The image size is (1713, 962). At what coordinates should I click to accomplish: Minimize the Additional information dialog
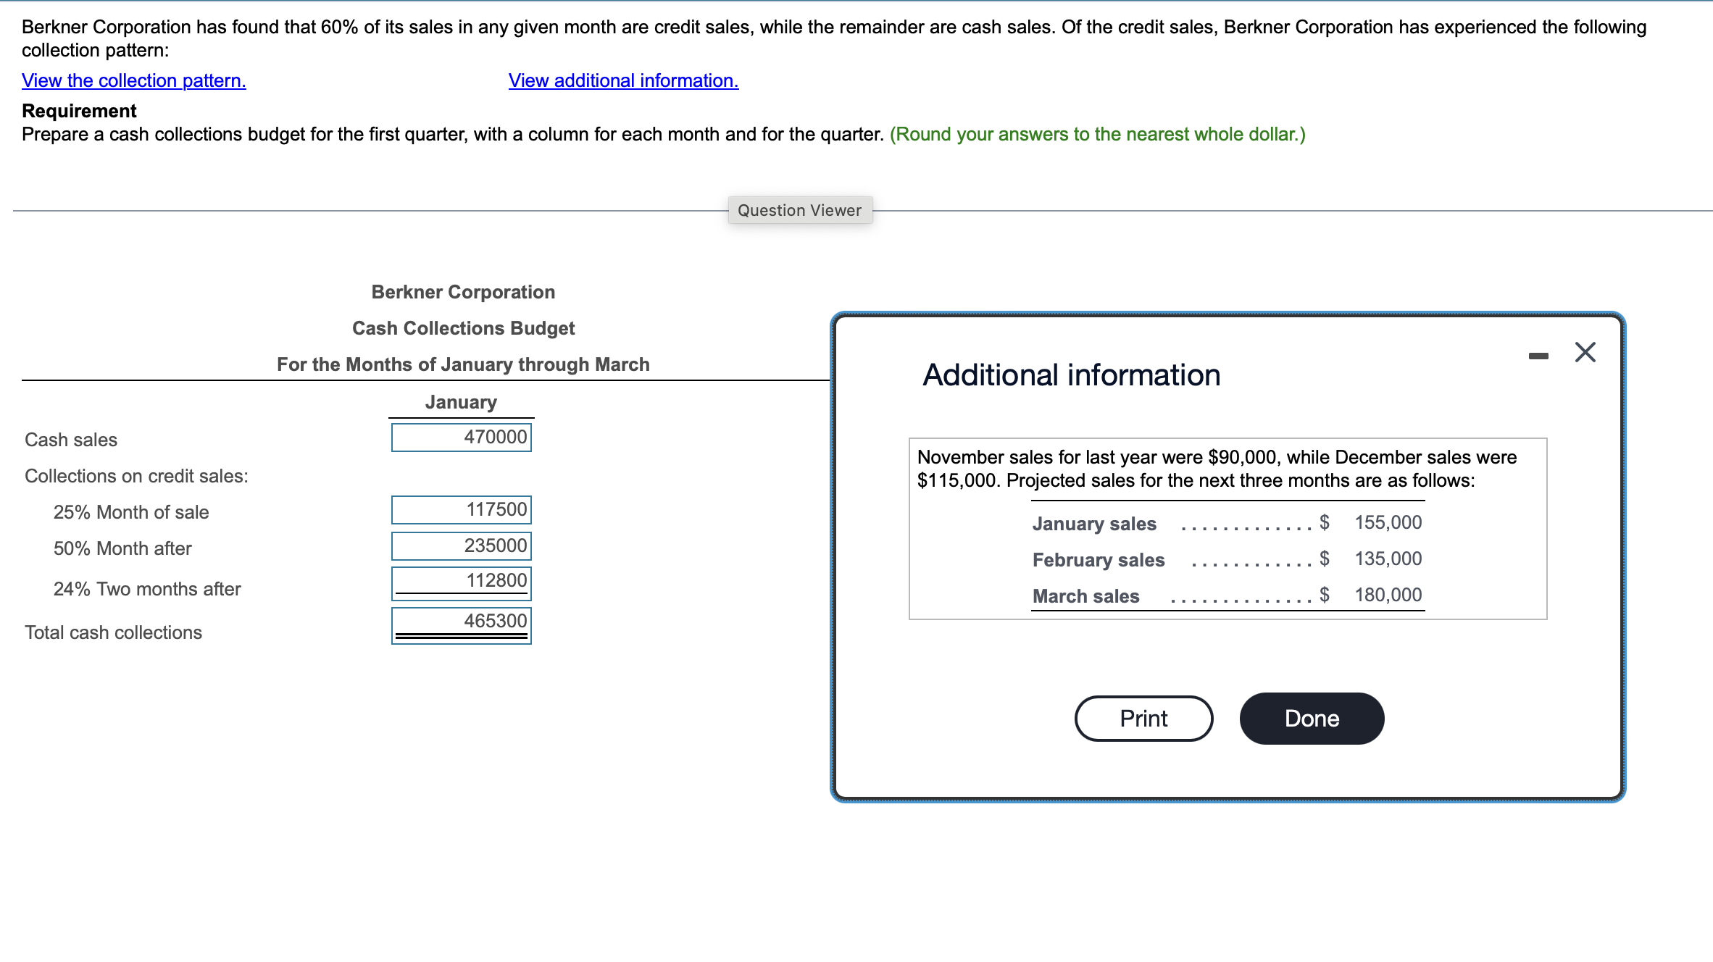click(x=1538, y=356)
